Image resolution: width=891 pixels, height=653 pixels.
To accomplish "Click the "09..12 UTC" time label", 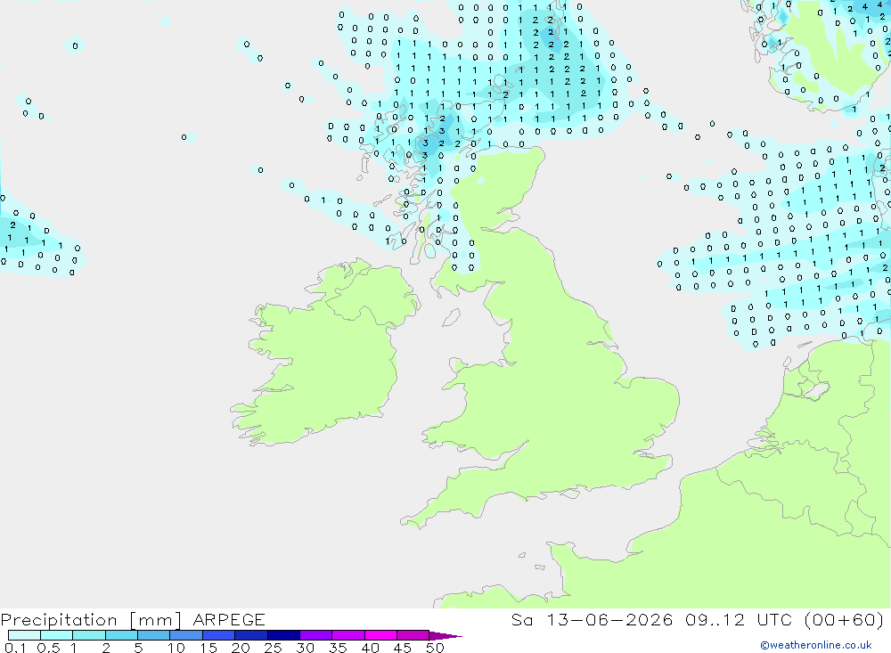I will (739, 620).
